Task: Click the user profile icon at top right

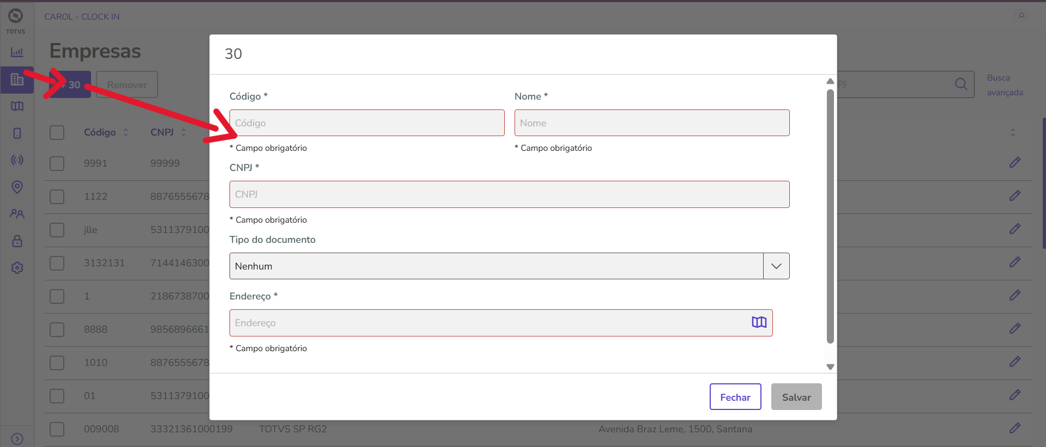Action: [x=1021, y=16]
